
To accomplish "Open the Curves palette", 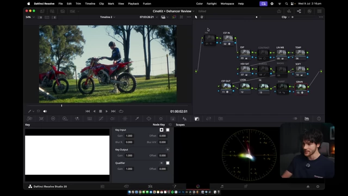I will pos(101,119).
